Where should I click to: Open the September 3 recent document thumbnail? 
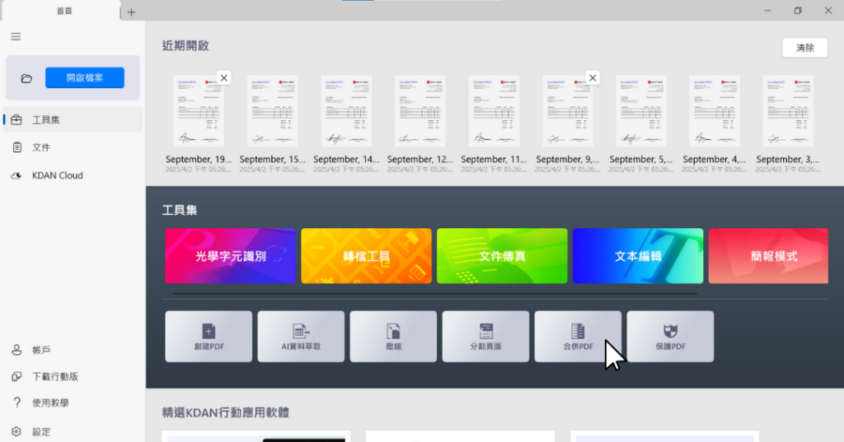click(x=787, y=111)
